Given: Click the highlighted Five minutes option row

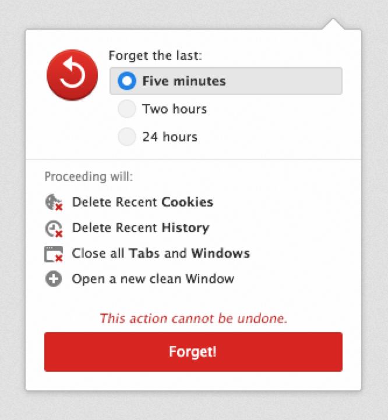Looking at the screenshot, I should click(x=226, y=81).
